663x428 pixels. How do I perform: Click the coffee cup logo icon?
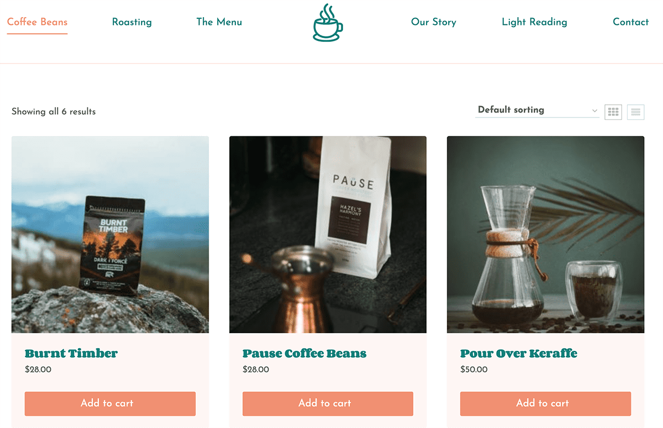pyautogui.click(x=328, y=23)
